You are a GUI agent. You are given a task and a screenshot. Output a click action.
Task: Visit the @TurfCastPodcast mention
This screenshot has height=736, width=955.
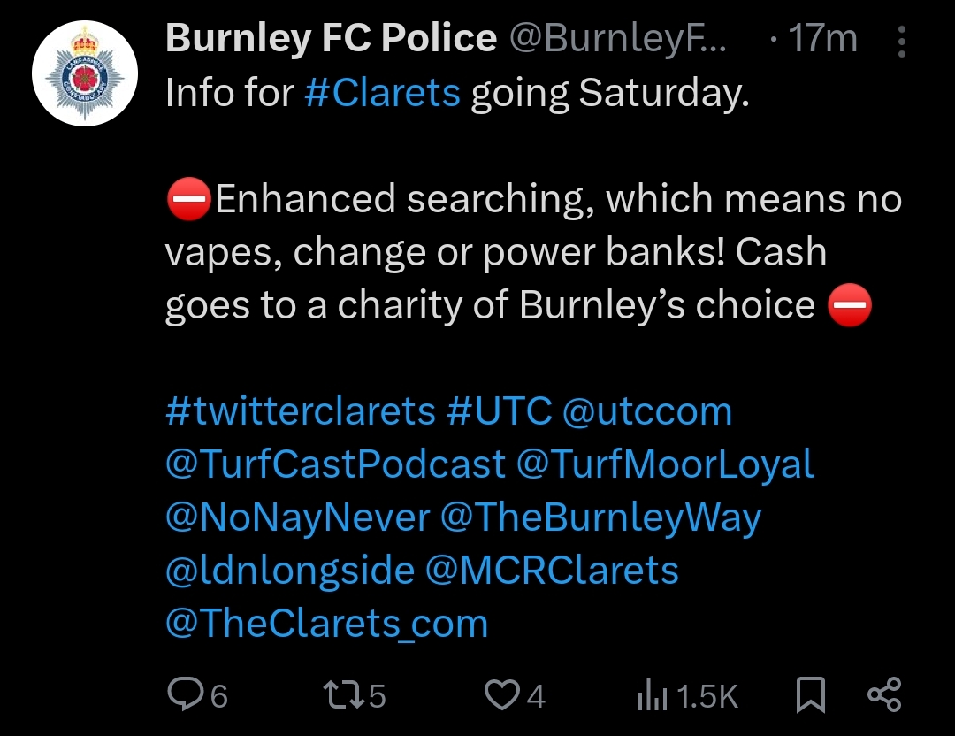click(335, 464)
